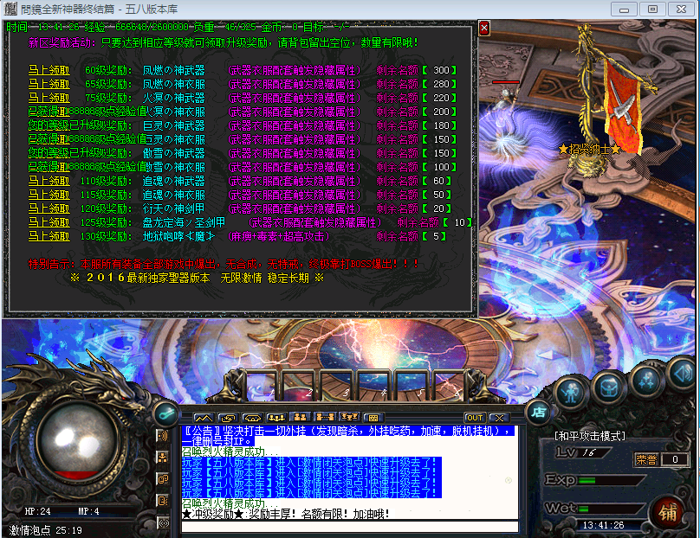
Task: Click the three-figures ranking icon in chat toolbar
Action: click(349, 418)
